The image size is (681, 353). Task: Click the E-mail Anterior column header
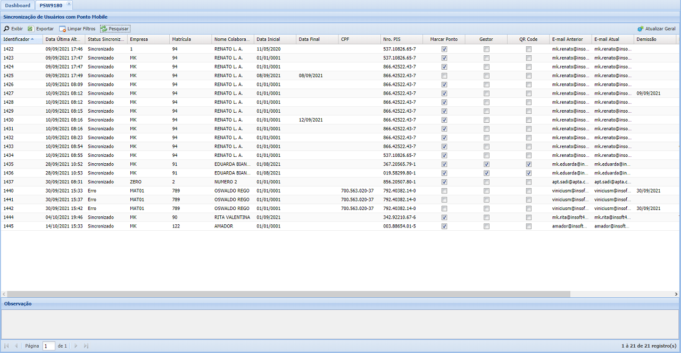pos(570,39)
